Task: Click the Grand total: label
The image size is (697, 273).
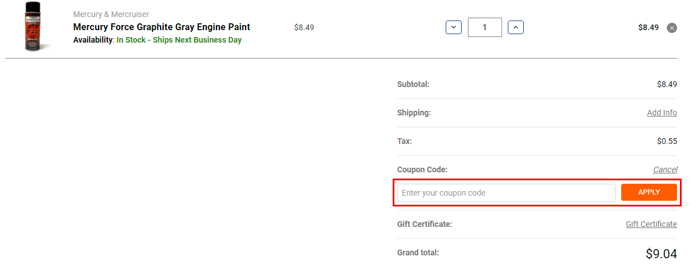Action: (418, 253)
